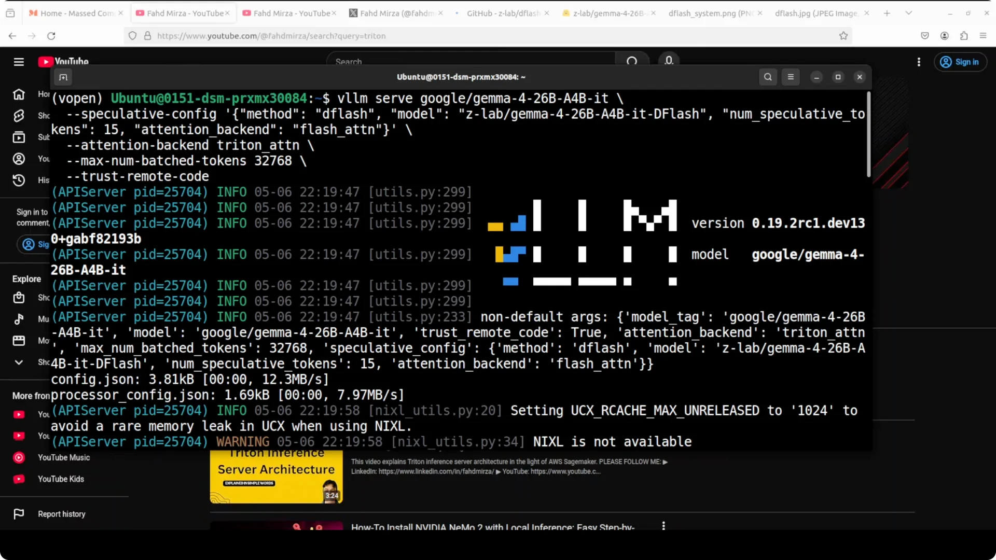The image size is (996, 560).
Task: Open the Subscriptions sidebar icon
Action: point(19,137)
